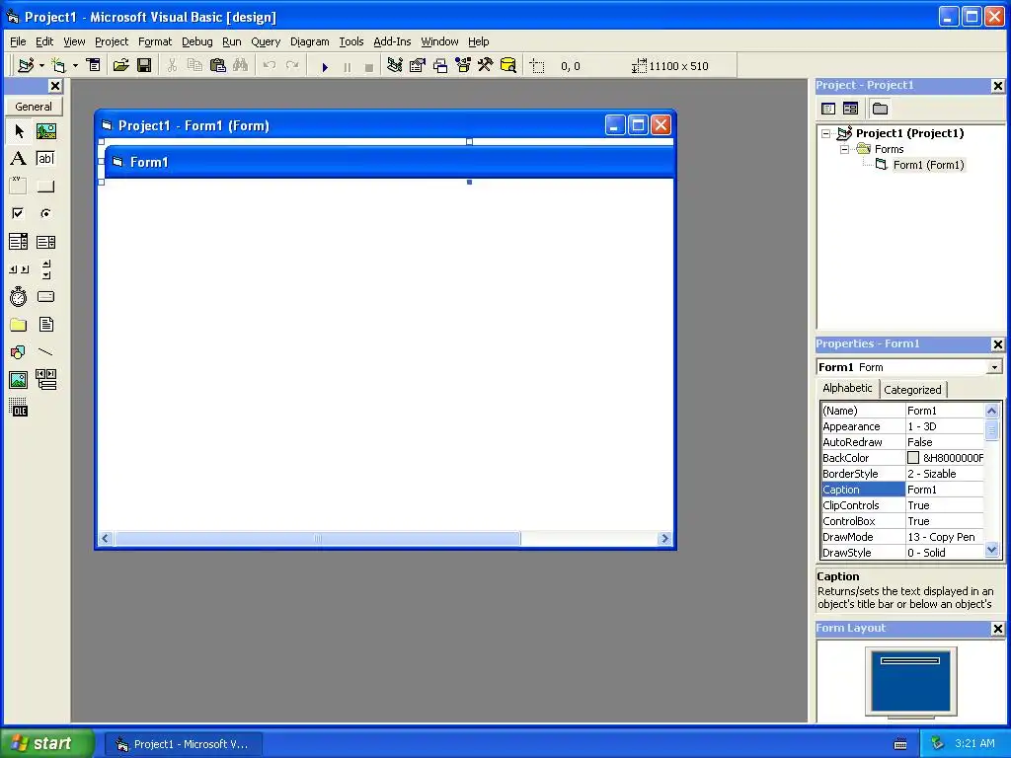Click the Object Browser toolbar icon
The width and height of the screenshot is (1011, 758).
[463, 66]
